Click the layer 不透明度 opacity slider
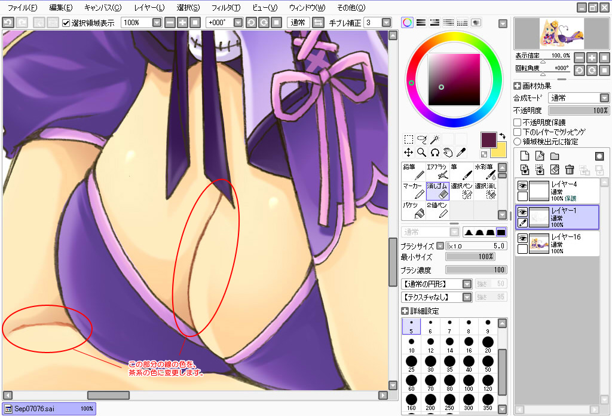612x416 pixels. click(x=579, y=111)
